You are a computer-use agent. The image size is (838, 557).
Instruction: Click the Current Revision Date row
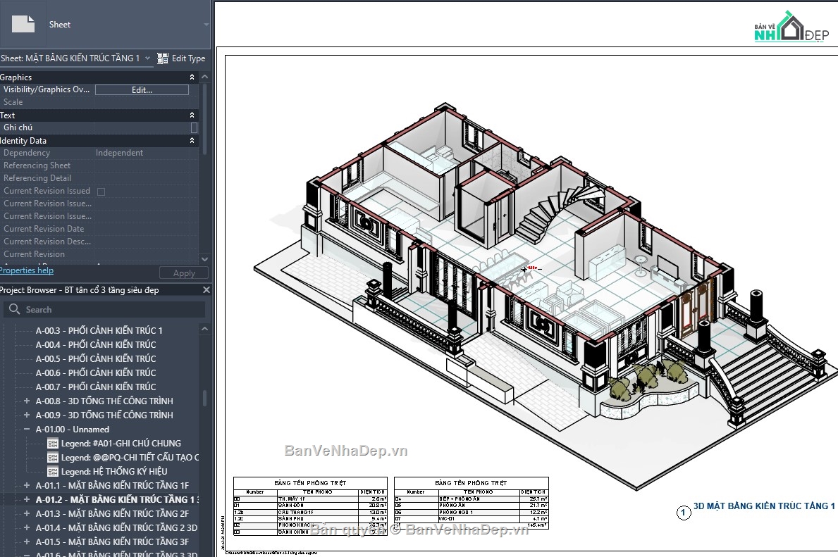tap(99, 229)
